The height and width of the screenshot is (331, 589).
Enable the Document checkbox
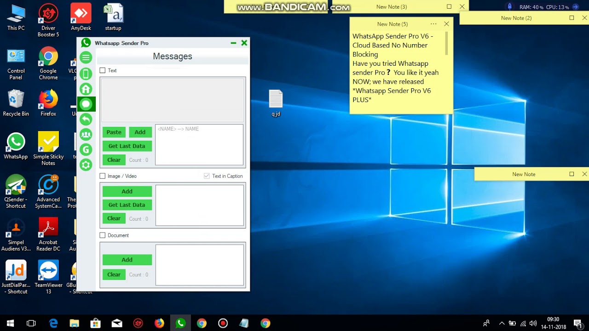(x=103, y=235)
